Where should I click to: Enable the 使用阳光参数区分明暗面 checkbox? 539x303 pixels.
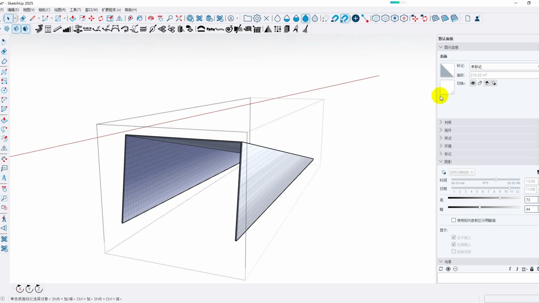click(454, 220)
